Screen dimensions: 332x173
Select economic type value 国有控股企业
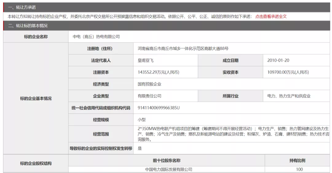(x=149, y=84)
